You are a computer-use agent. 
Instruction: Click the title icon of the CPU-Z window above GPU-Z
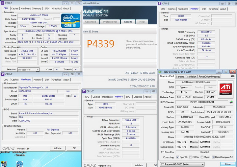coord(160,3)
